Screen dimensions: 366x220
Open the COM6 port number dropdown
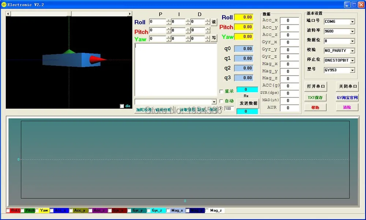(352, 22)
